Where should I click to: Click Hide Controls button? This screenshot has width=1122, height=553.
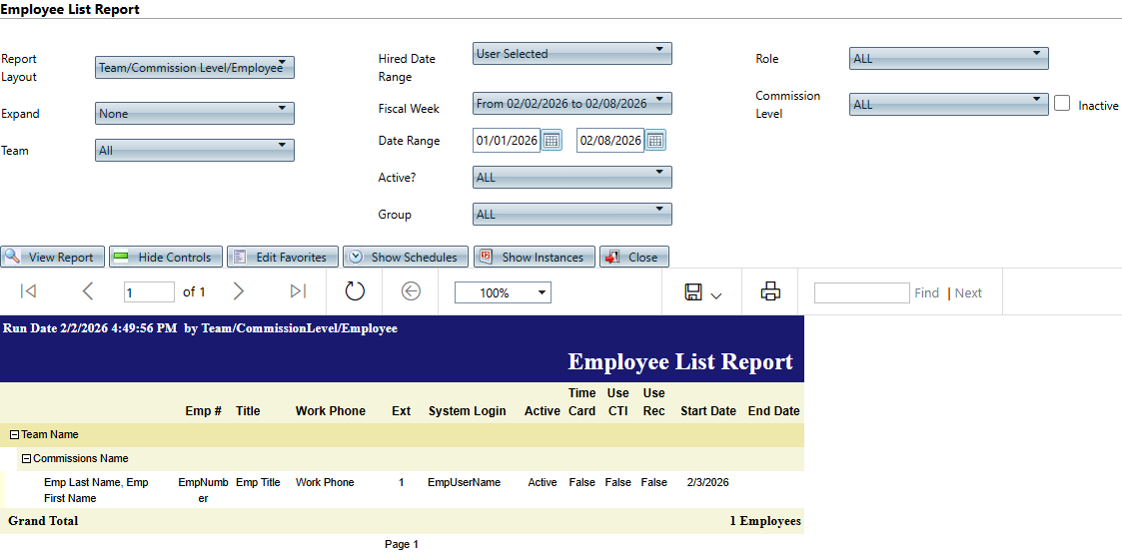point(165,258)
